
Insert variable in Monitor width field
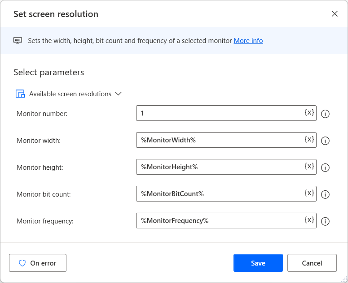click(x=309, y=139)
